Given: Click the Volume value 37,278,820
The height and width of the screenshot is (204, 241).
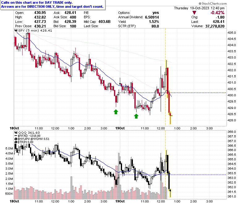Looking at the screenshot, I should click(x=215, y=26).
